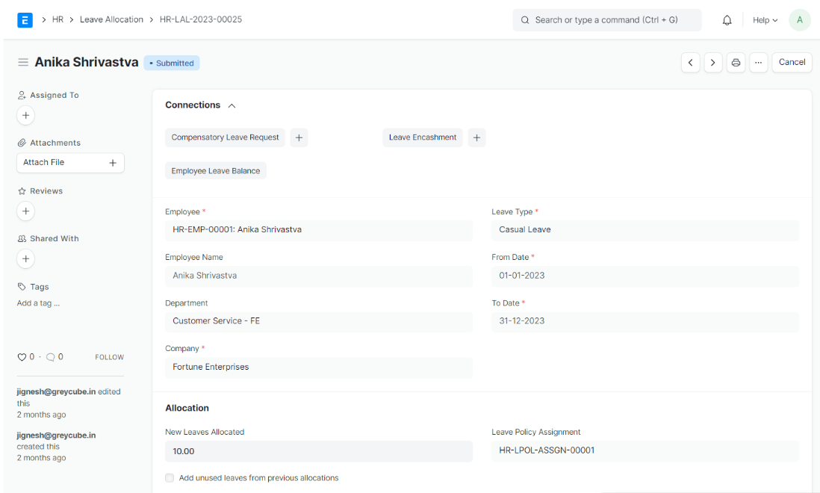The image size is (820, 493).
Task: Go to previous document arrow
Action: (690, 63)
